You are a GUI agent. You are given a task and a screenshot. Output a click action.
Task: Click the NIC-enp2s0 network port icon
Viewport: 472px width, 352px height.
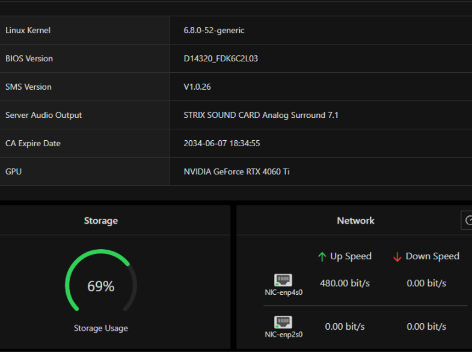click(283, 322)
